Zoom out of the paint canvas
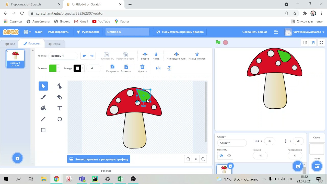The height and width of the screenshot is (184, 327). tap(188, 159)
